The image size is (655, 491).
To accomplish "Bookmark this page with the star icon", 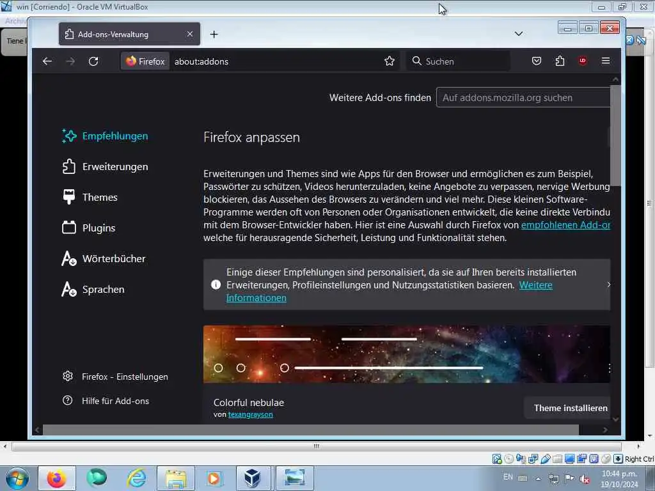I will (390, 61).
